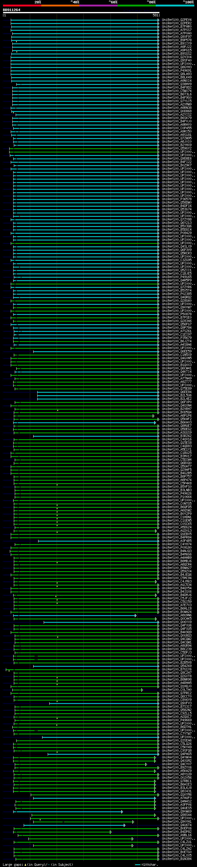
Task: Select hit UniRef100_A9PJ22
Action: click(x=177, y=47)
